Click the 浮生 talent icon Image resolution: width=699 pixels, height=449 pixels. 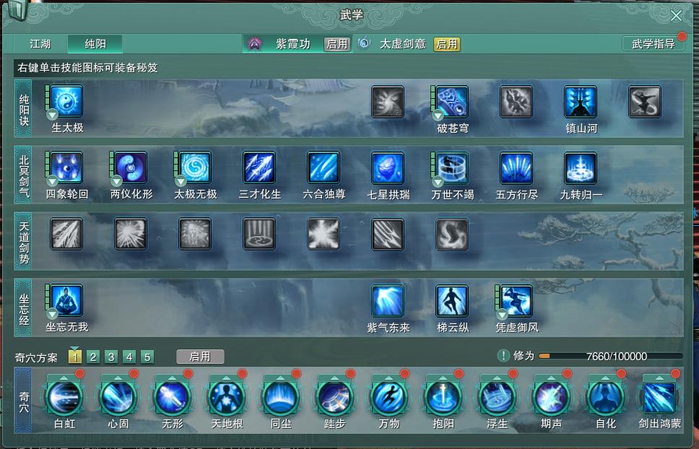click(x=498, y=397)
